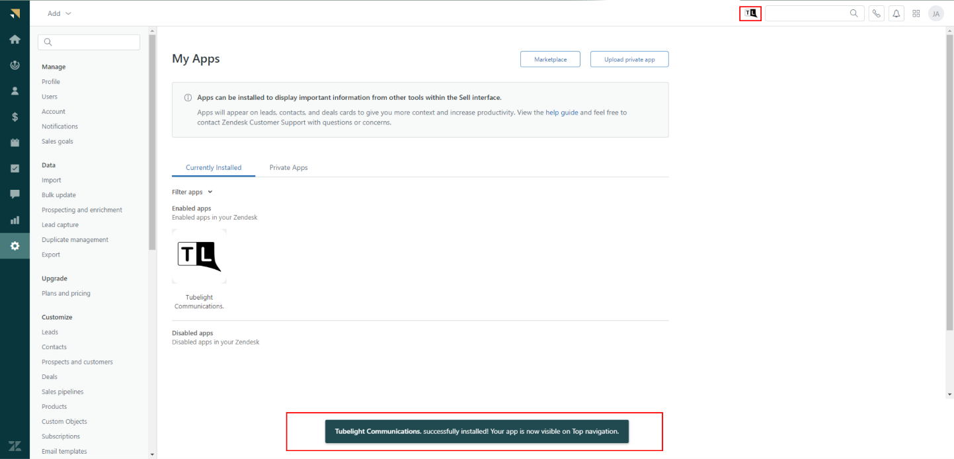Expand the Add dropdown menu
This screenshot has height=459, width=954.
coord(60,13)
